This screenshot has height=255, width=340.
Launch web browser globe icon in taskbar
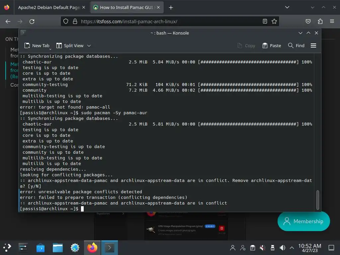click(x=75, y=248)
